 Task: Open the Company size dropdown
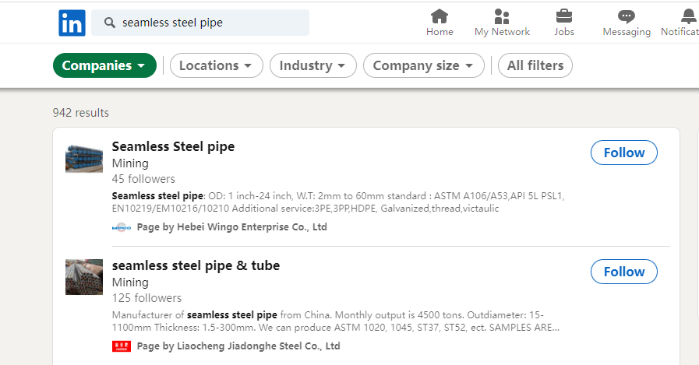pos(423,65)
